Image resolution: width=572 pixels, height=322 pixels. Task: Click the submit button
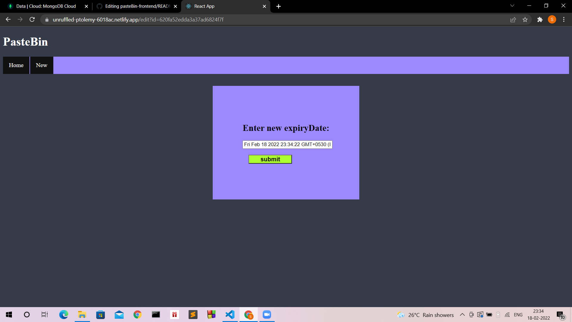(270, 159)
